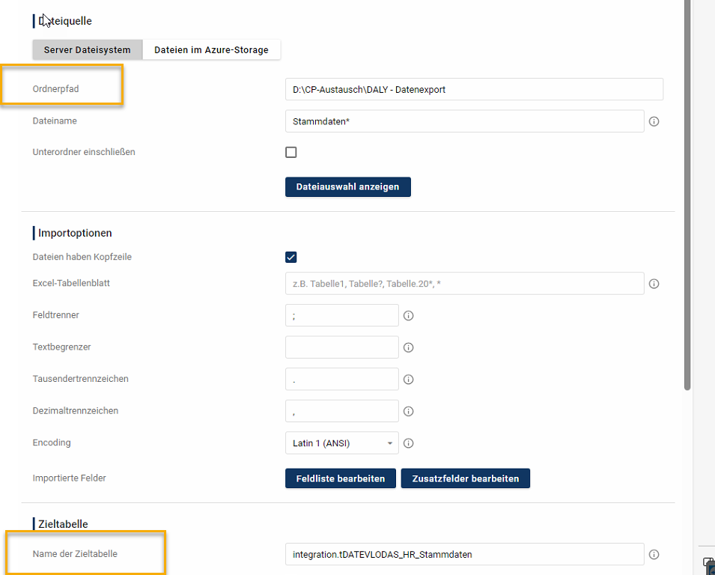Click the info icon next to Dateiname
This screenshot has height=575, width=715.
(654, 121)
